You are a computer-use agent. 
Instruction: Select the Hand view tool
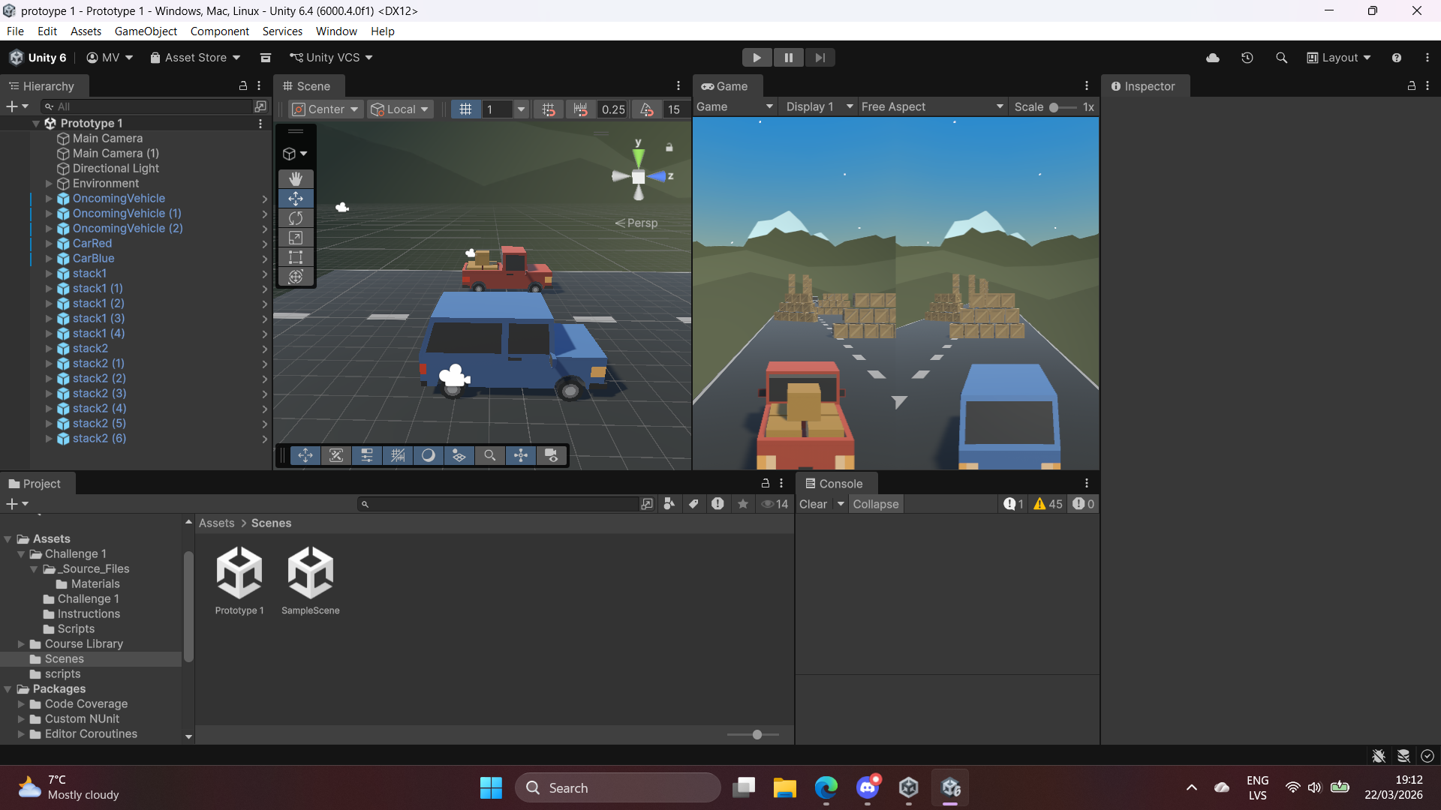click(296, 178)
